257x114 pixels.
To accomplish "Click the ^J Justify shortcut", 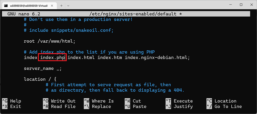I will coord(179,107).
